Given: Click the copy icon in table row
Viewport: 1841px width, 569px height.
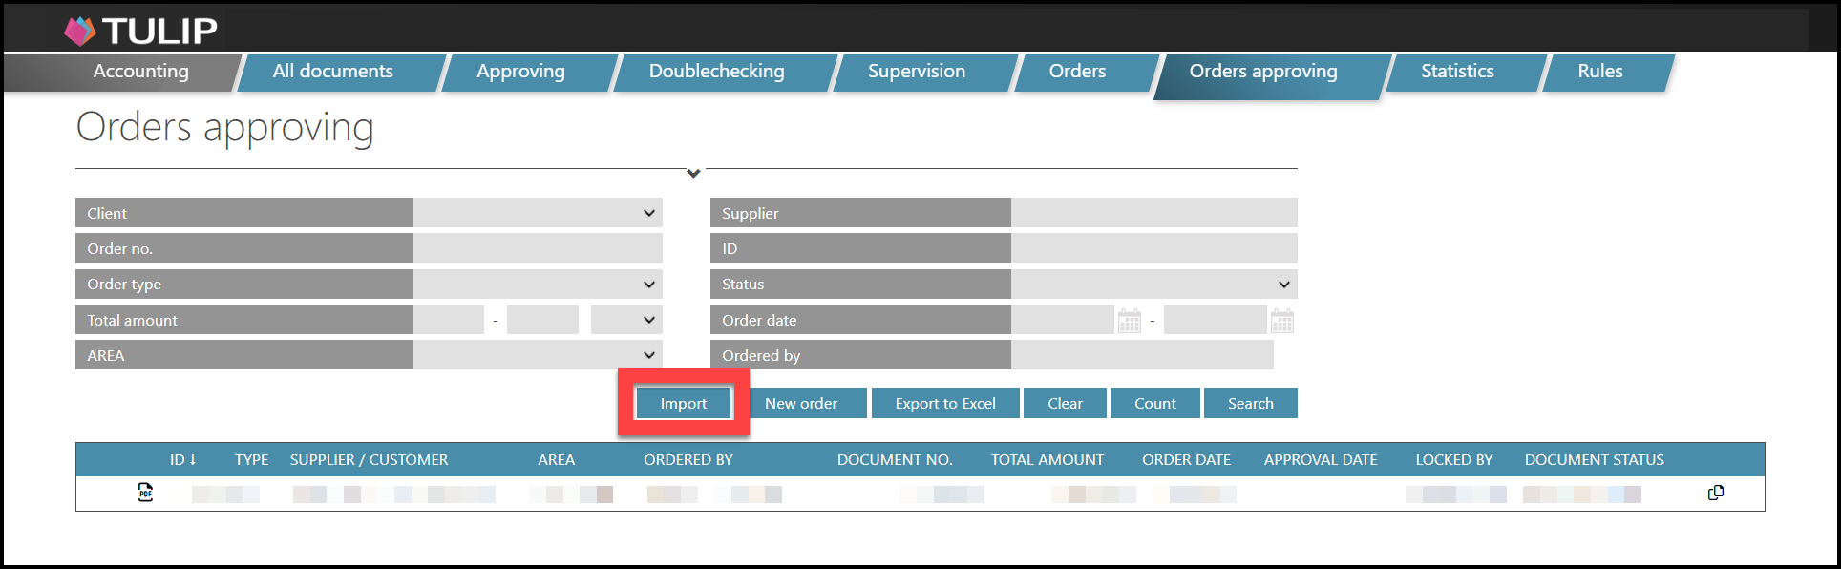Looking at the screenshot, I should [x=1715, y=493].
